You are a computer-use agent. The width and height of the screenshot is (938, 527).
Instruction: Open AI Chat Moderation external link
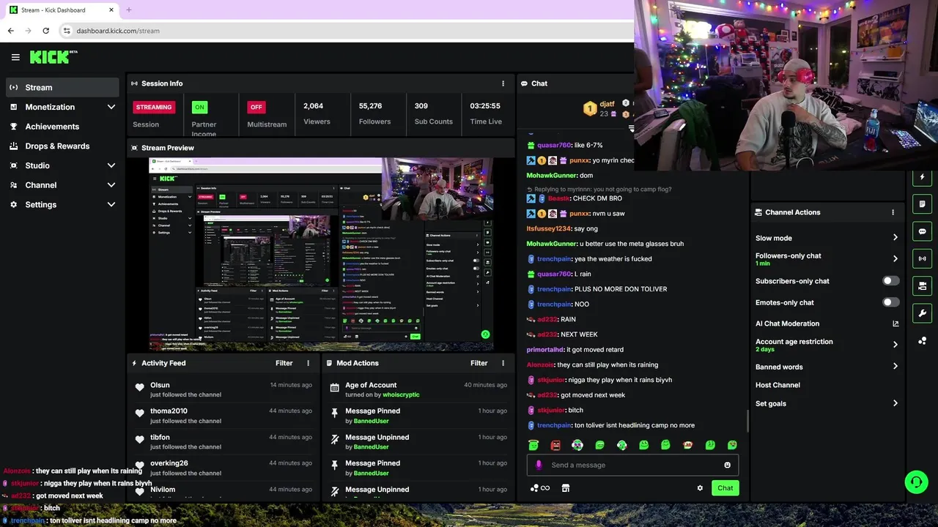(895, 324)
